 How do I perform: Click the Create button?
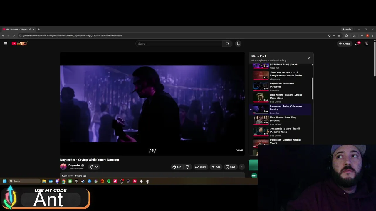click(344, 44)
